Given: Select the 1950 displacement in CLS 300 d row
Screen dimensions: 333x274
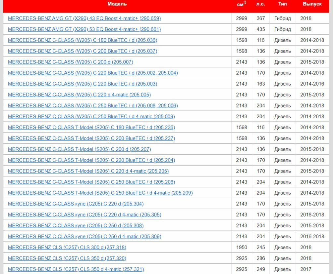Looking at the screenshot, I should coord(242,248).
